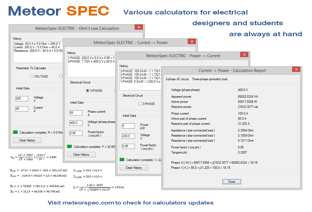The image size is (312, 212).
Task: Click 'Calculation complete: R = 5.0' status text
Action: click(x=41, y=133)
